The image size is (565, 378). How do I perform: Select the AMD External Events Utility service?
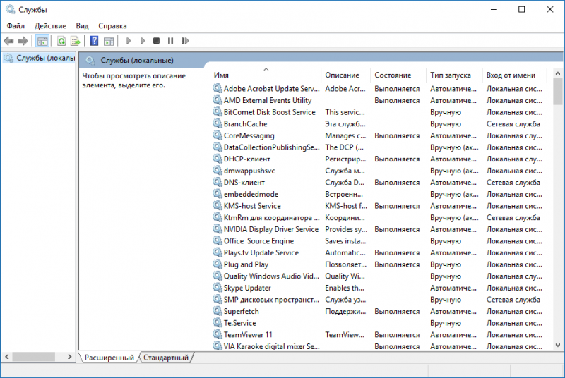[379, 101]
